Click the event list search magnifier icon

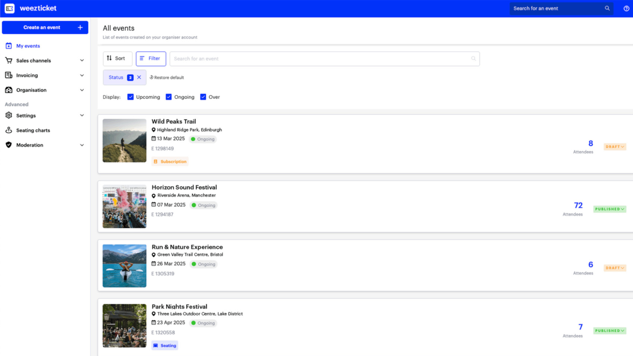tap(473, 59)
